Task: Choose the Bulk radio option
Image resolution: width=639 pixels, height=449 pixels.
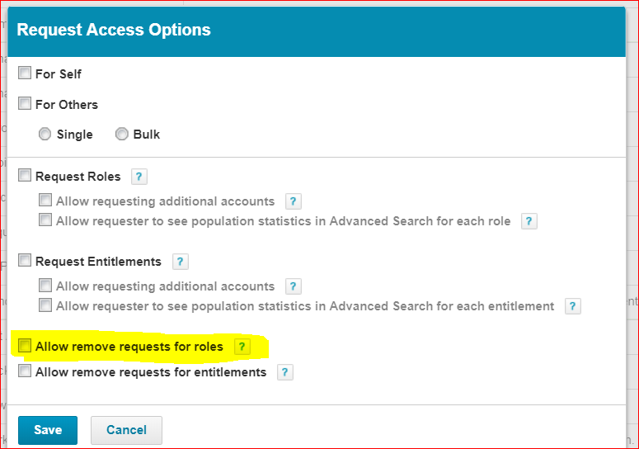Action: coord(121,134)
